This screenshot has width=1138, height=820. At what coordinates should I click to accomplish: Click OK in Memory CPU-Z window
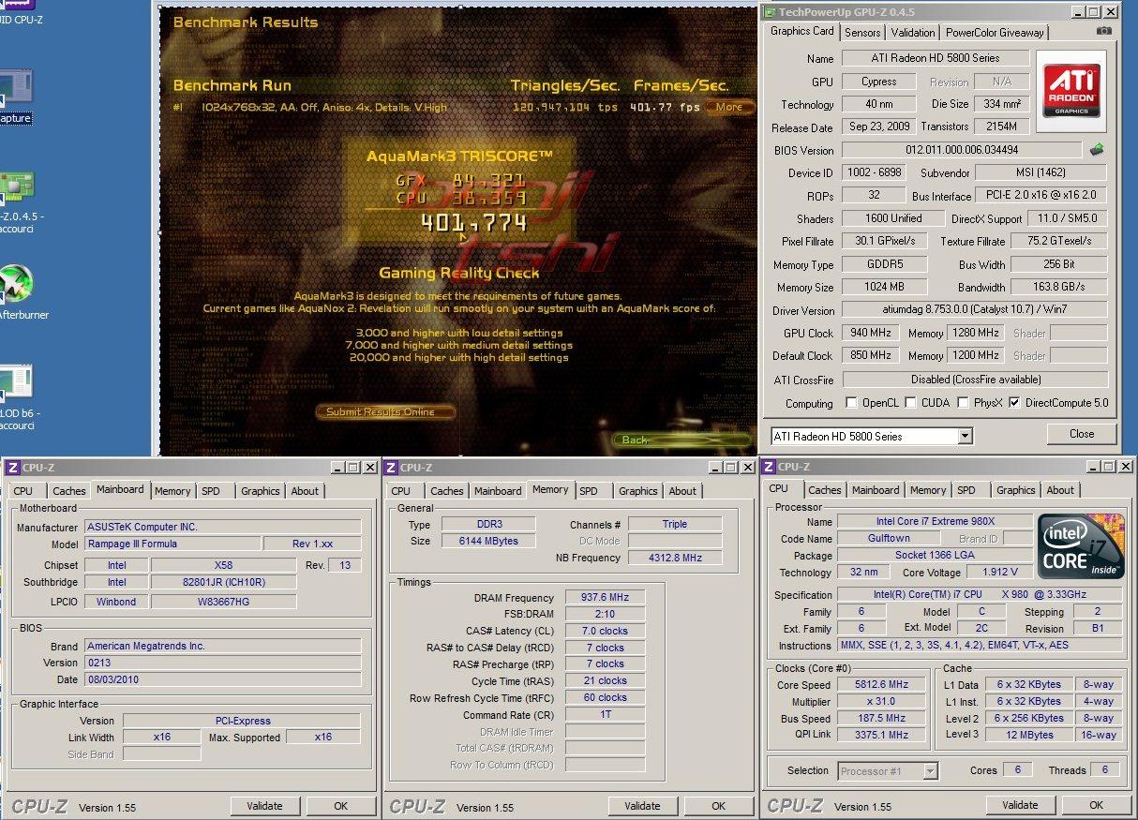pos(719,805)
